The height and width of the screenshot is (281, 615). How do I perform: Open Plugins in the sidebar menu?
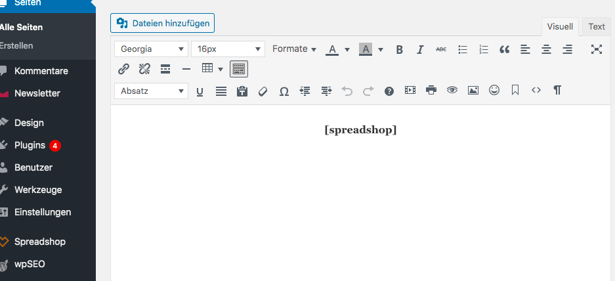point(30,145)
